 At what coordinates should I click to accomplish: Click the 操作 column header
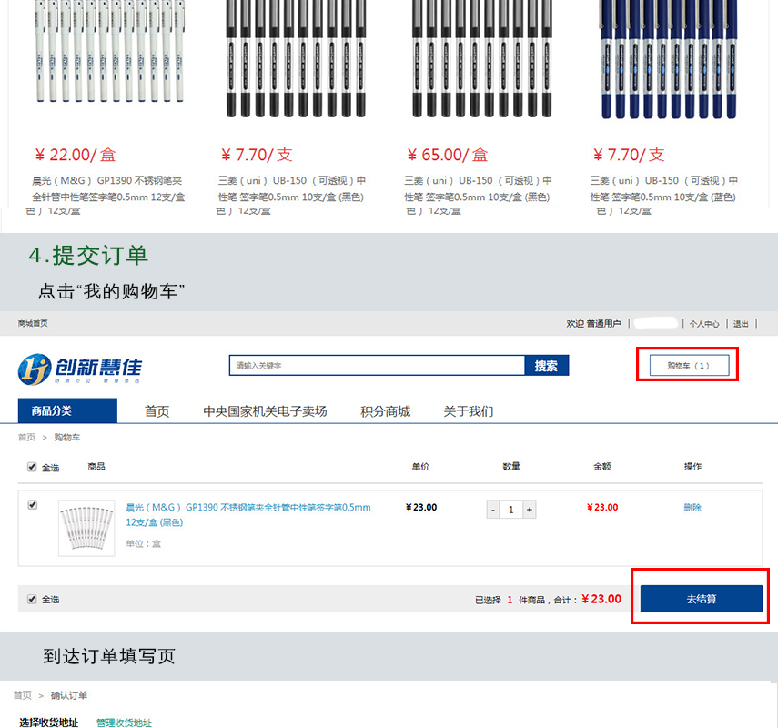click(692, 467)
